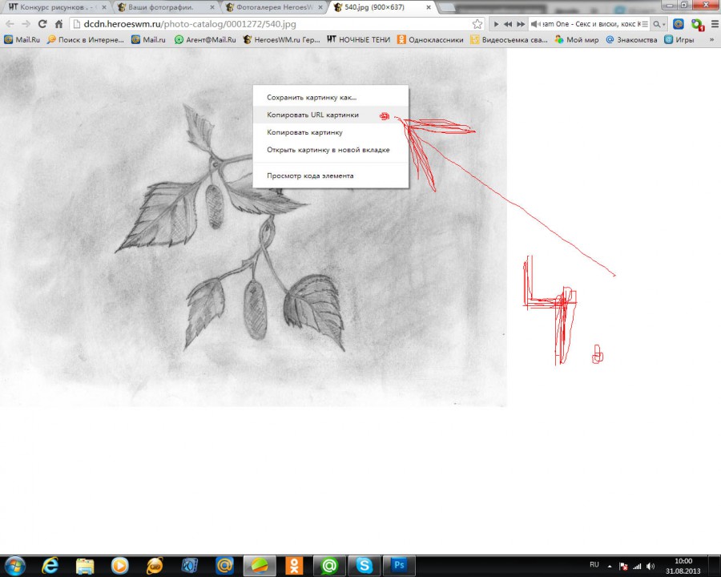Open the Chrome menu hamburger icon
The image size is (721, 577).
pyautogui.click(x=714, y=24)
